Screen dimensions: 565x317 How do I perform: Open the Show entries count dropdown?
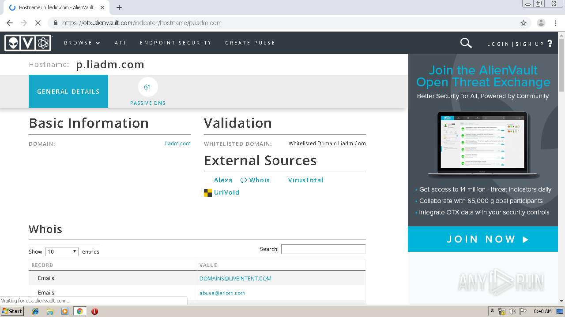click(62, 251)
